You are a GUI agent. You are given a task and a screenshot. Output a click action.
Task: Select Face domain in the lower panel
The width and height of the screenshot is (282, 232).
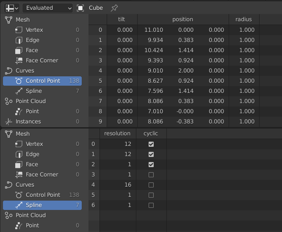(42, 165)
